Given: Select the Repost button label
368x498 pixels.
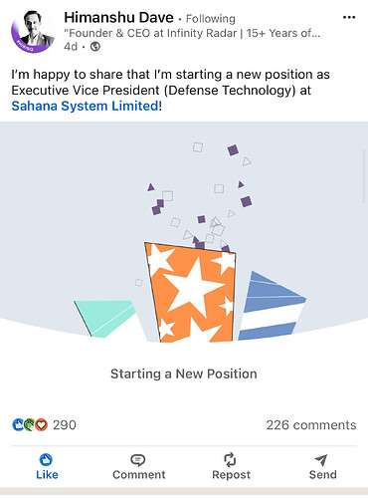Looking at the screenshot, I should coord(232,475).
